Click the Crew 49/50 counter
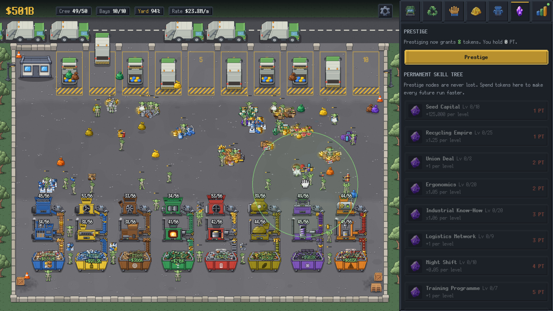 tap(73, 11)
